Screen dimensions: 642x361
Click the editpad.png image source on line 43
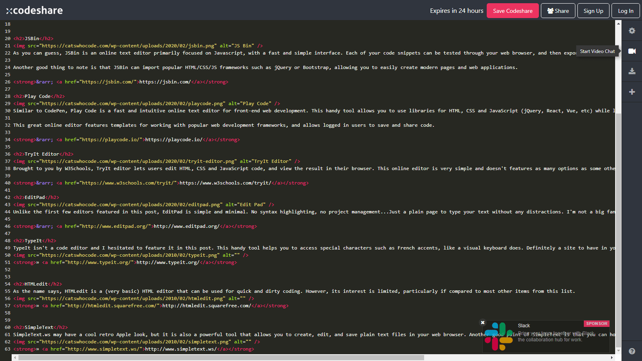131,205
